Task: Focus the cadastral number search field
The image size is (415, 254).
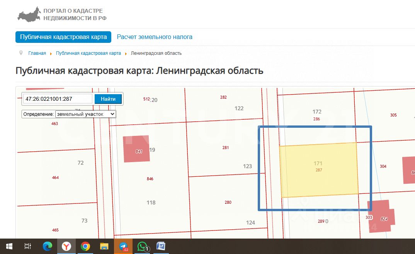Action: pos(58,99)
